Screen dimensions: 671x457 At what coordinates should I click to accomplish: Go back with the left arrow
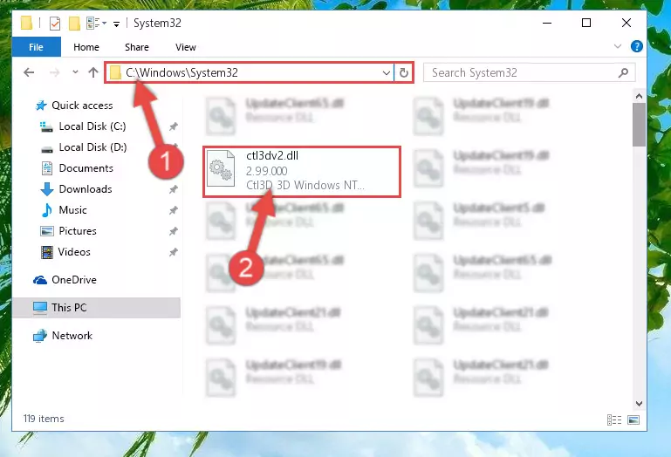click(x=29, y=72)
